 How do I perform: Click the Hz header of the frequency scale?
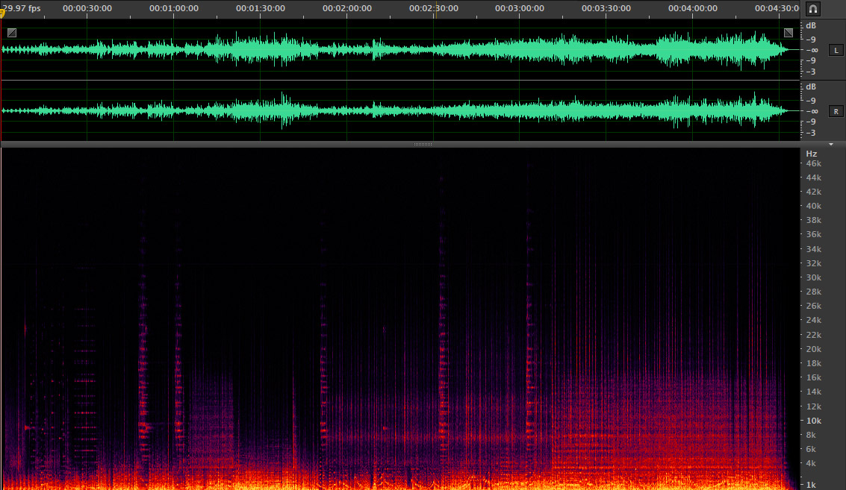(x=812, y=154)
